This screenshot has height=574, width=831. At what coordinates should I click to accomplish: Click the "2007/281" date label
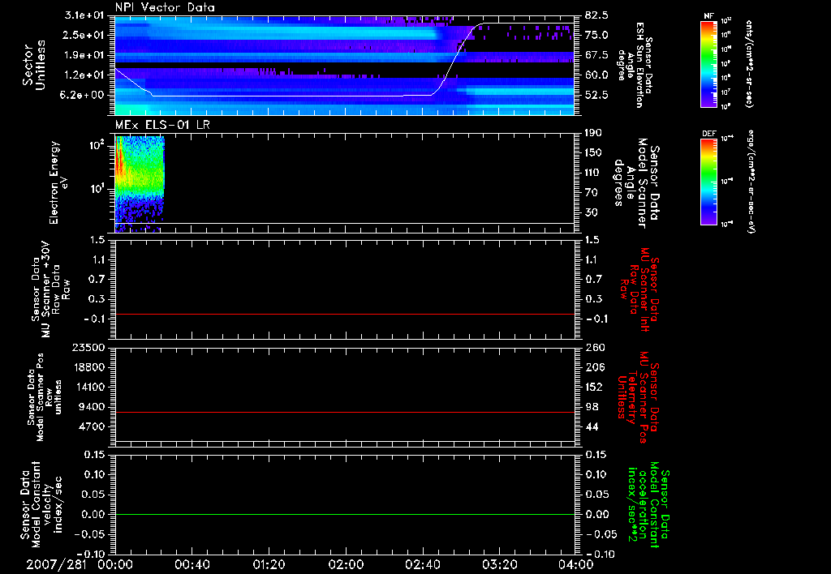[56, 564]
